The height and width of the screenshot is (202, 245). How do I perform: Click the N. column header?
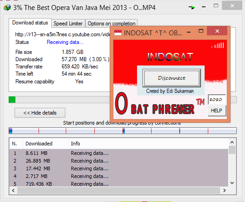click(16, 144)
